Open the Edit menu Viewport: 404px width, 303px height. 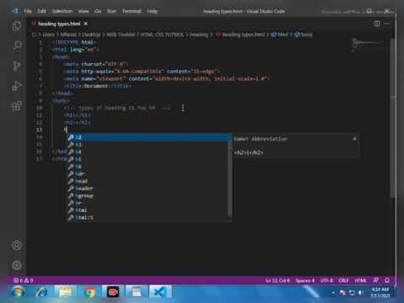(41, 11)
